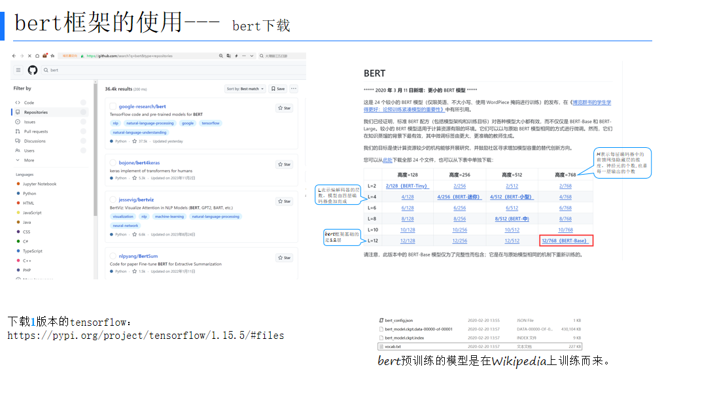Image resolution: width=717 pixels, height=403 pixels.
Task: Open the three-dot options menu beside Save
Action: [294, 89]
